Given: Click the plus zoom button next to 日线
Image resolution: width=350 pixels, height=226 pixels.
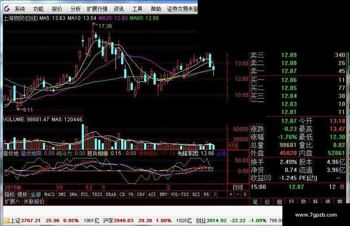Looking at the screenshot, I should (231, 194).
